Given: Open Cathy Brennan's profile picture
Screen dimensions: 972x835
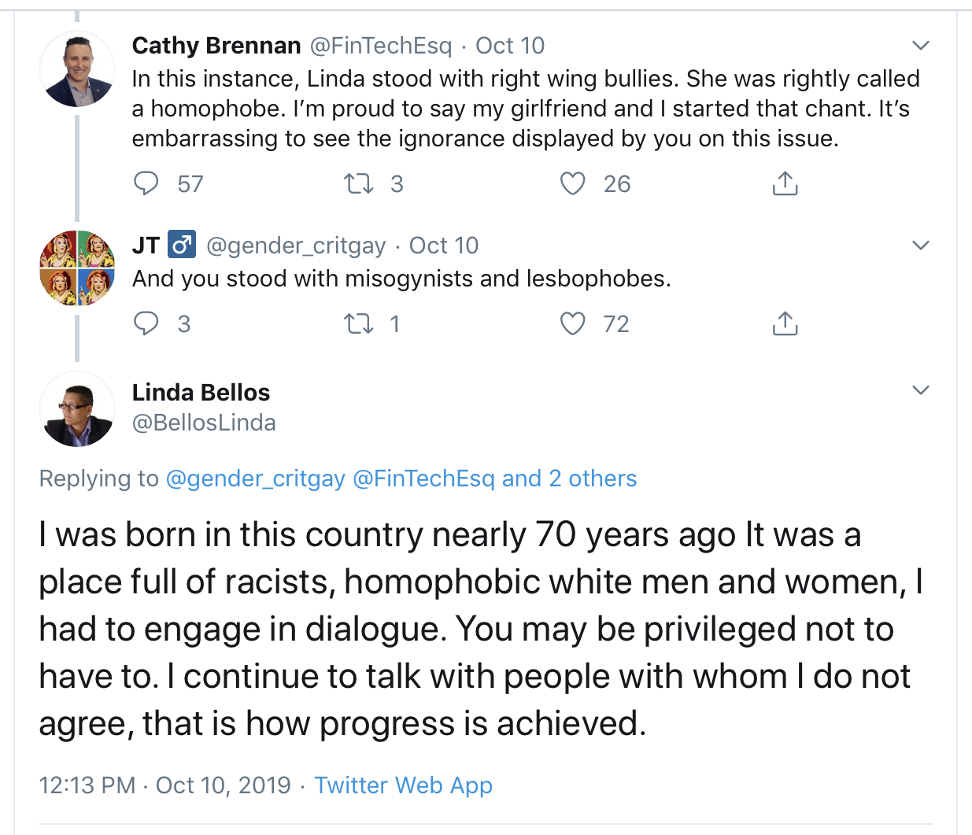Looking at the screenshot, I should coord(77,69).
